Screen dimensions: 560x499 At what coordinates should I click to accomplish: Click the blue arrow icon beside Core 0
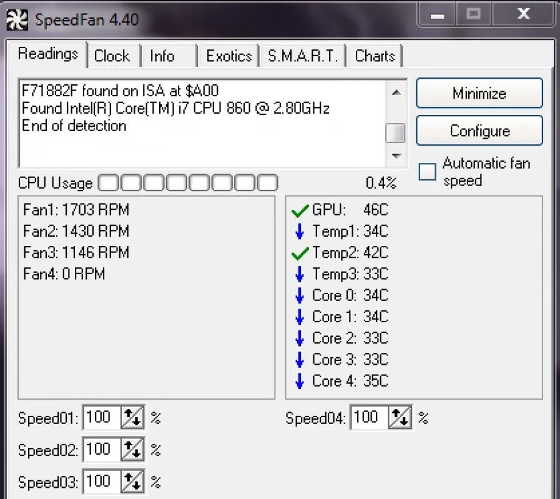coord(300,295)
